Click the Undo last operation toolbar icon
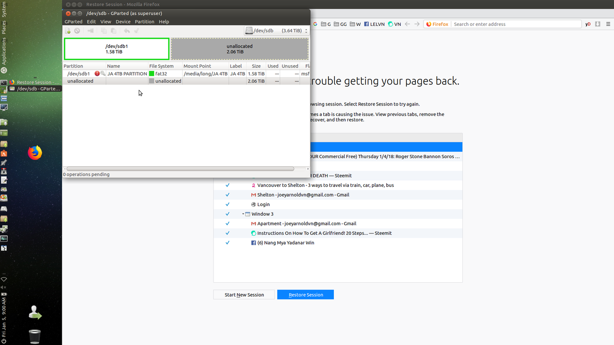Screen dimensions: 614x345 (x=127, y=31)
